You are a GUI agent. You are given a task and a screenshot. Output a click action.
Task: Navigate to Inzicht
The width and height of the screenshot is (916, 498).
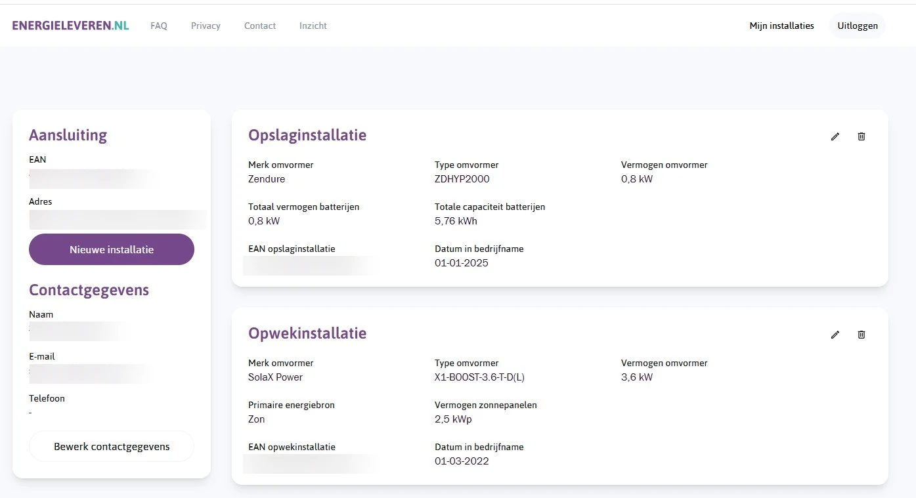coord(313,26)
